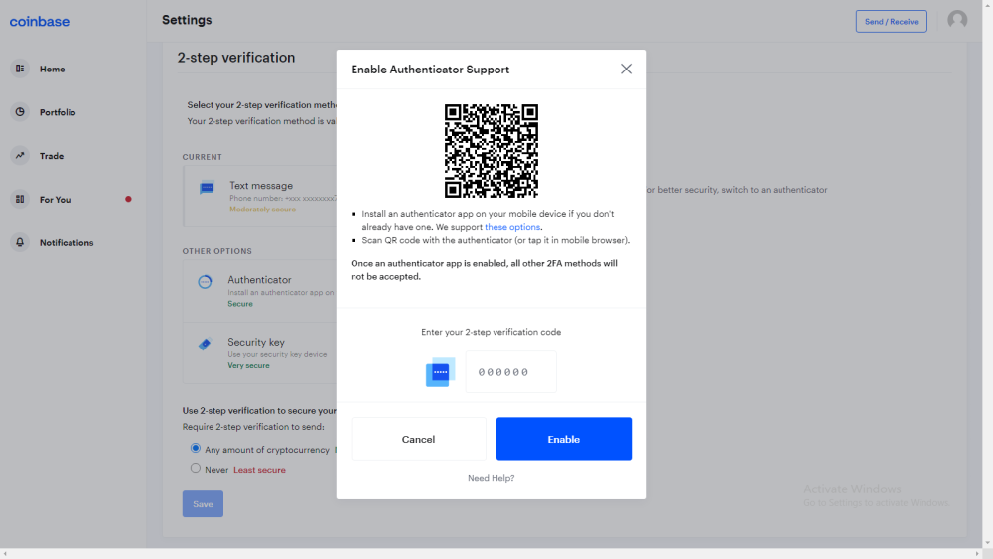The image size is (993, 559).
Task: Click the user profile avatar
Action: pyautogui.click(x=957, y=20)
